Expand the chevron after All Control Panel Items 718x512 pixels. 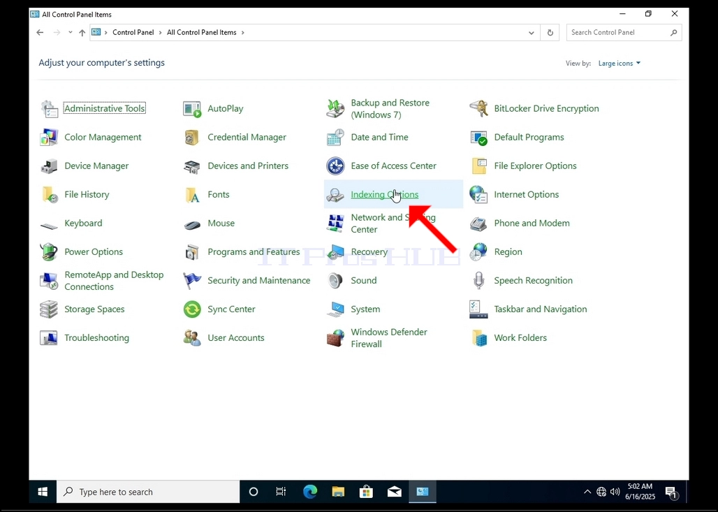[242, 33]
